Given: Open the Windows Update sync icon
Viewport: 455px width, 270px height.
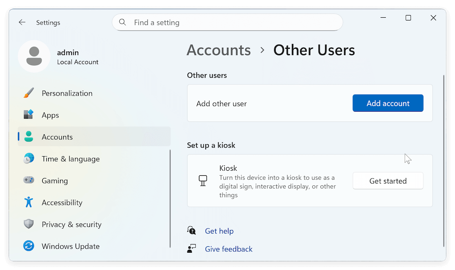Looking at the screenshot, I should (x=29, y=246).
